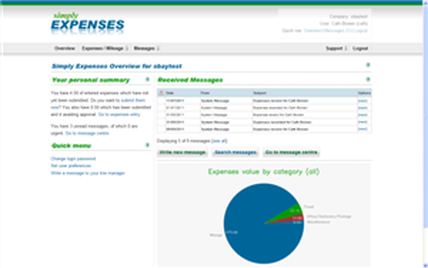
Task: Expand the arrow beside the Support menu
Action: click(346, 48)
